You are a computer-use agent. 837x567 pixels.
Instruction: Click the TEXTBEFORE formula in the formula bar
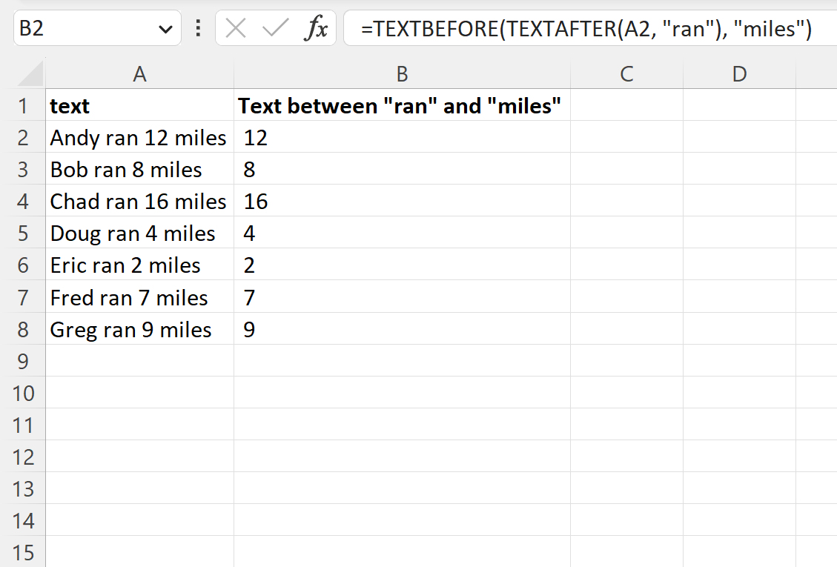pyautogui.click(x=586, y=28)
